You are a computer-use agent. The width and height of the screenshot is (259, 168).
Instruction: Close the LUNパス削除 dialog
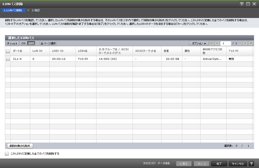[254, 4]
